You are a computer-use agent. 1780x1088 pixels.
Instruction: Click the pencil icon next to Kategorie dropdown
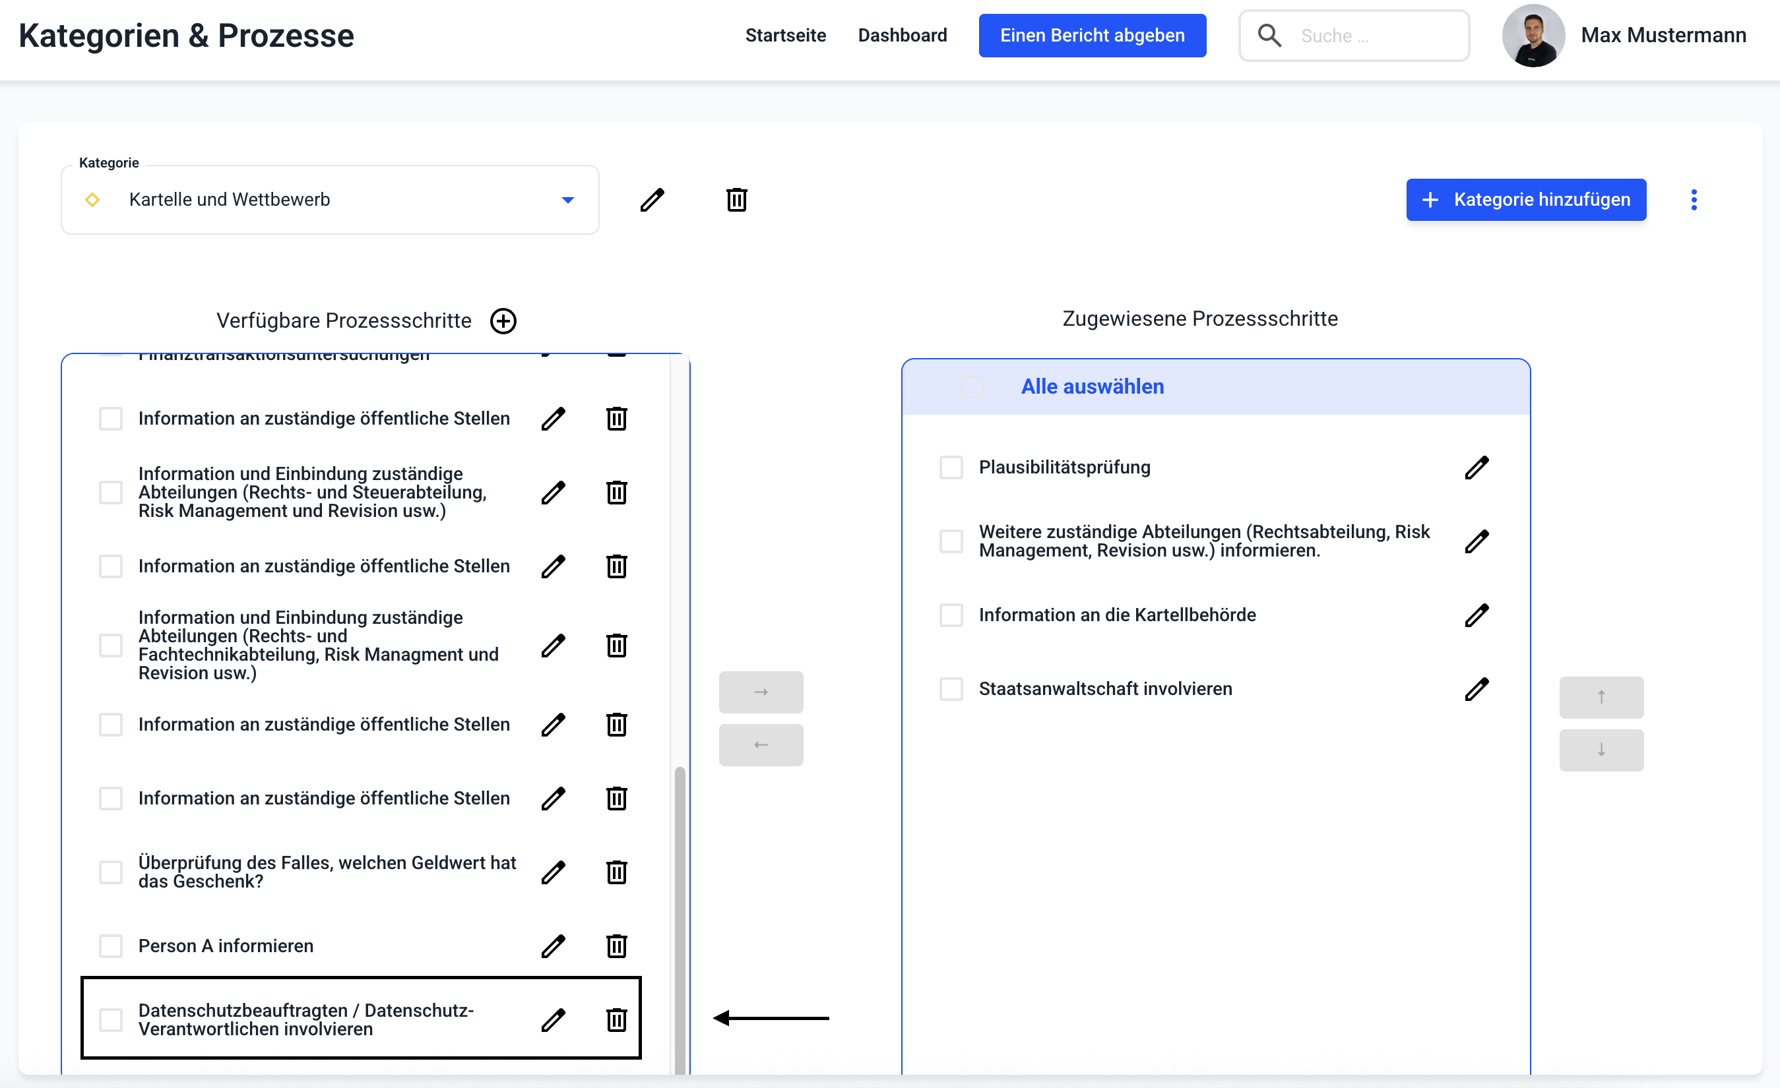(x=652, y=200)
